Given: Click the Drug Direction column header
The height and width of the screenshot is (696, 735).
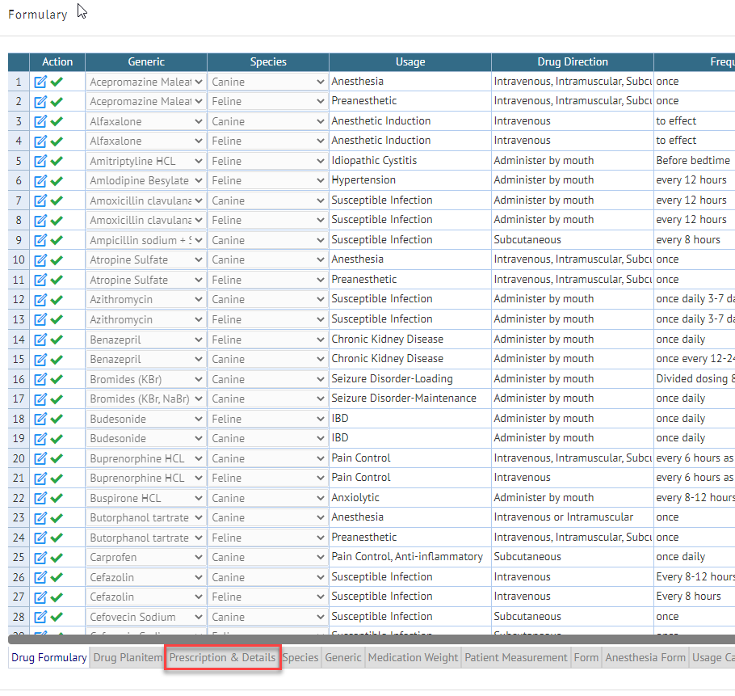Looking at the screenshot, I should coord(573,62).
